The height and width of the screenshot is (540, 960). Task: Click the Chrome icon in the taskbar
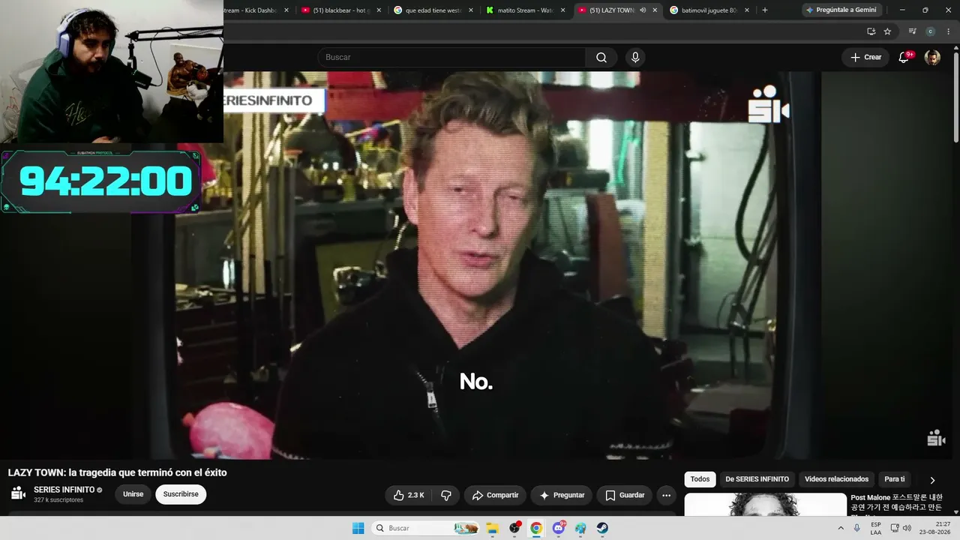point(536,528)
